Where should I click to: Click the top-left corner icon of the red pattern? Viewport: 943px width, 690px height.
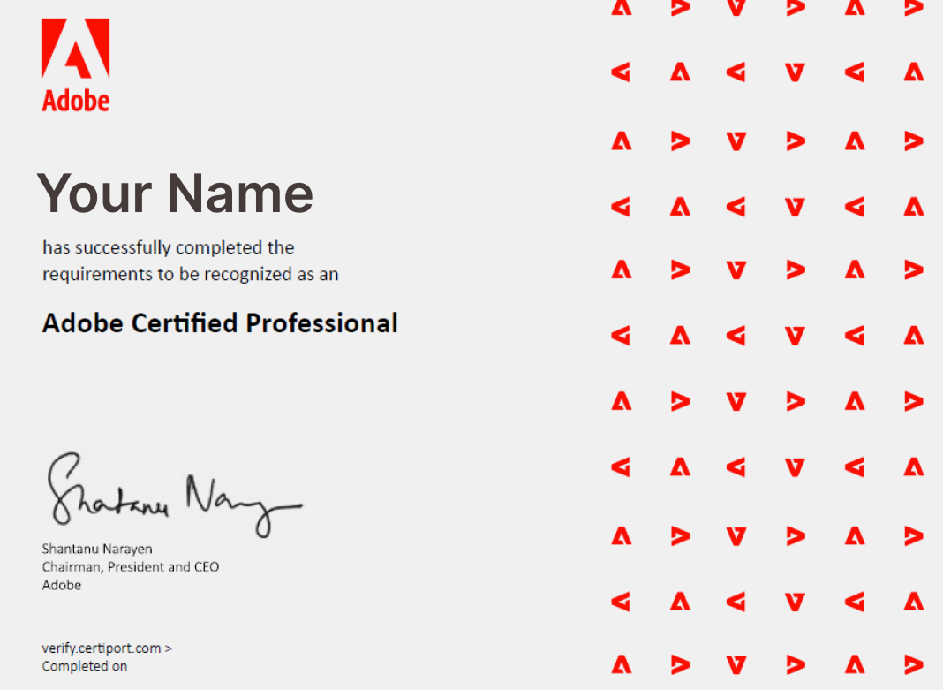(622, 9)
